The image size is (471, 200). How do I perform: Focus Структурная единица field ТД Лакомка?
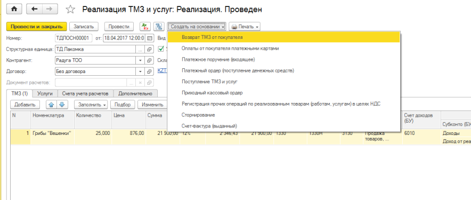[95, 49]
